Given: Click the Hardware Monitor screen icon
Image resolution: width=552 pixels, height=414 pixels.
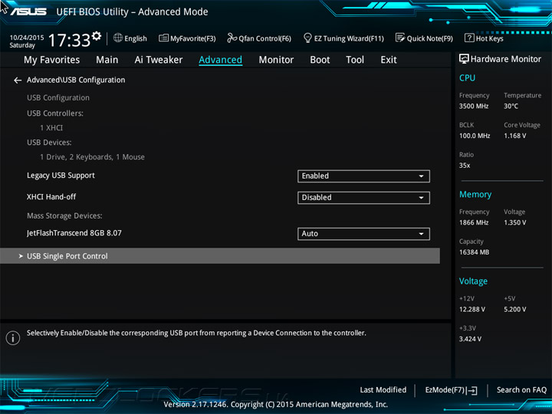Looking at the screenshot, I should [464, 59].
